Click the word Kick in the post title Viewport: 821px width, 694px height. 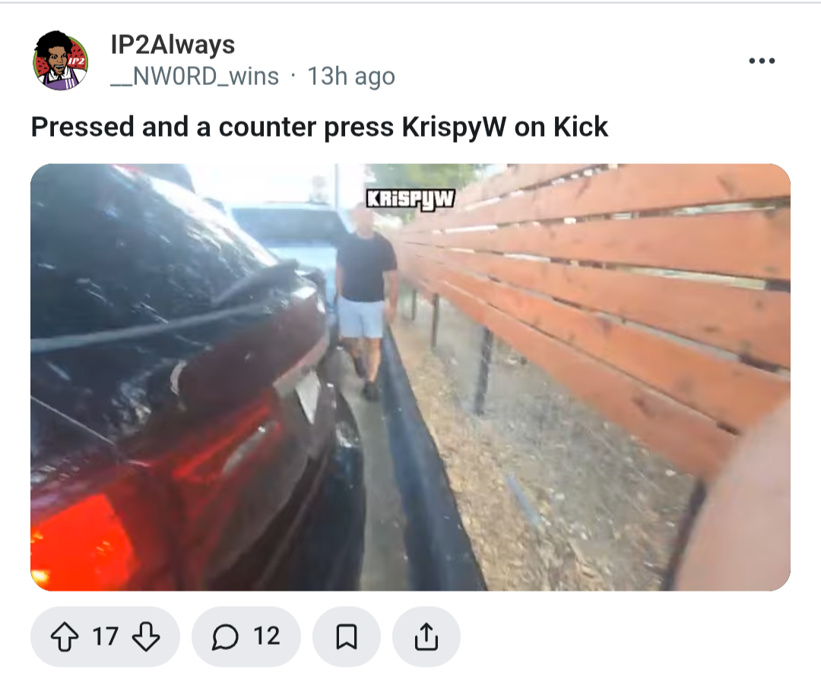[x=581, y=127]
